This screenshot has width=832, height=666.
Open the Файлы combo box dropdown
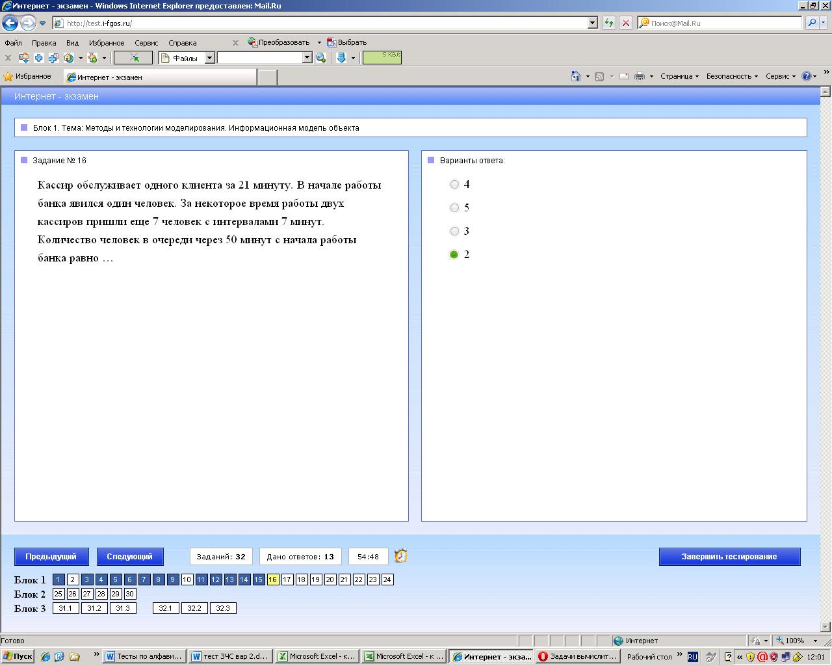pos(209,58)
